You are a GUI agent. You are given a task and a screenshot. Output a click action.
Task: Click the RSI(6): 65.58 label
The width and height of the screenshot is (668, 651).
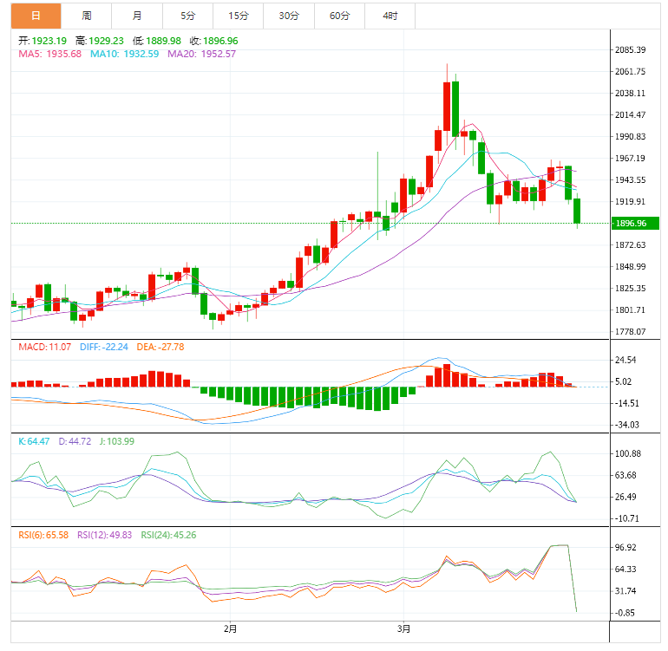[43, 535]
